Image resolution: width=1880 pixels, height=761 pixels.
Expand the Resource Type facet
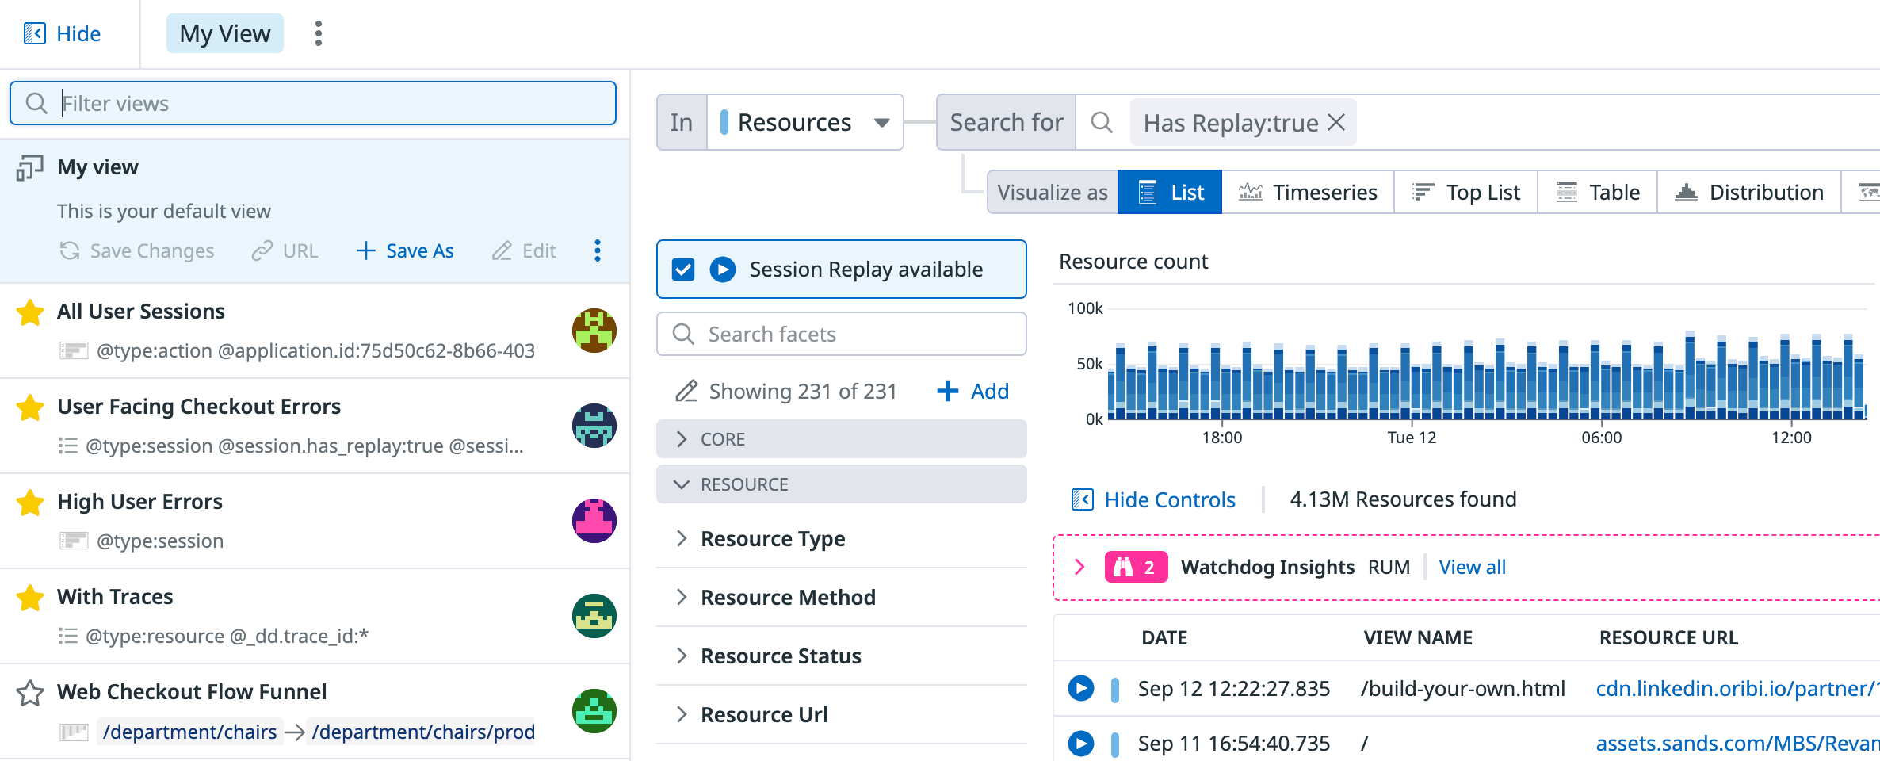tap(680, 538)
